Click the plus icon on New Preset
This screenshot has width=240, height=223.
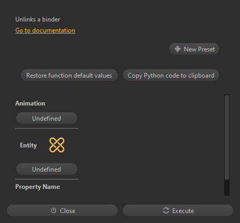click(178, 49)
